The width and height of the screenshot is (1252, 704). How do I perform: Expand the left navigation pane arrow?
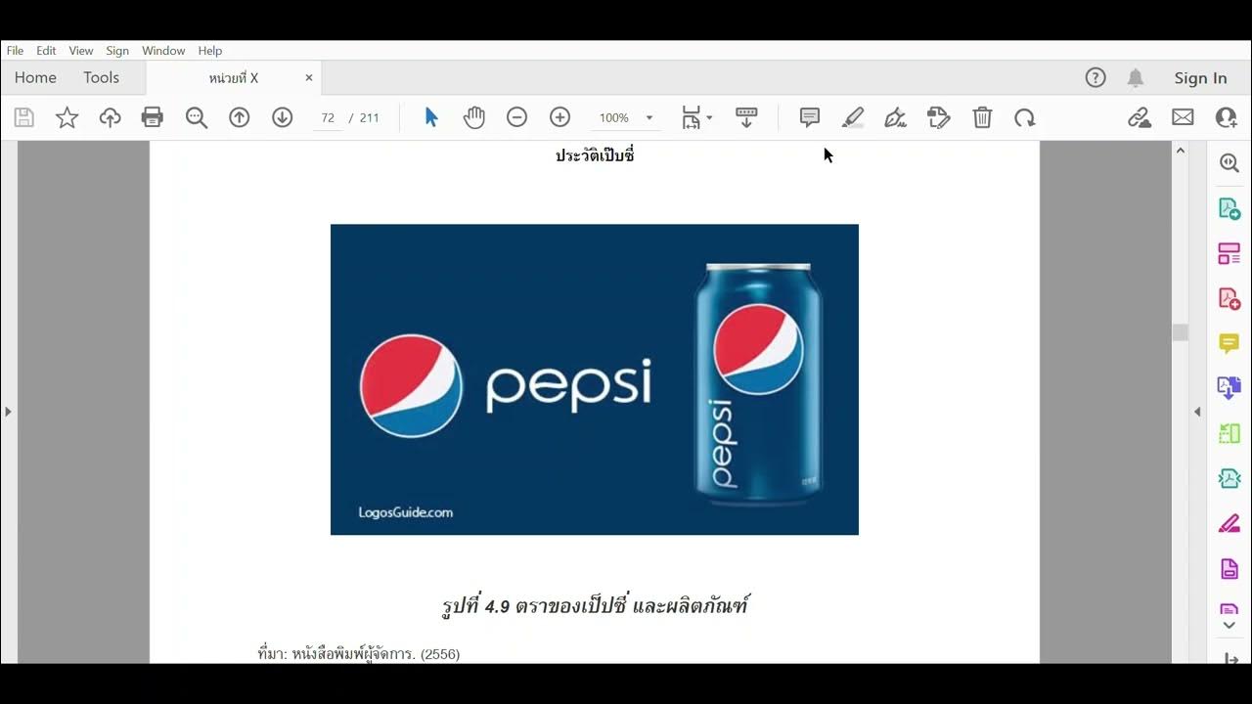8,412
